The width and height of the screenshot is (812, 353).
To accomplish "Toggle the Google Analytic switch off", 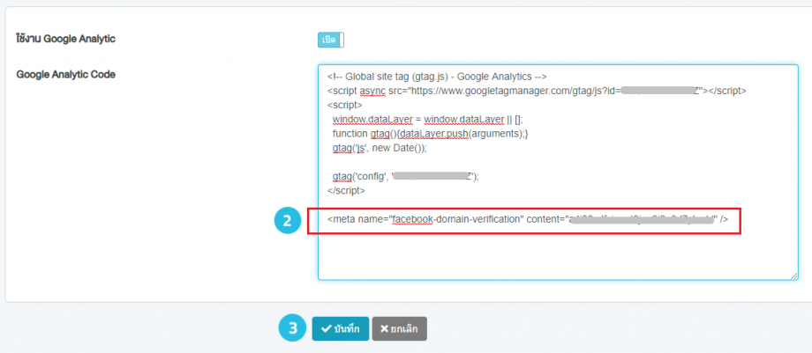I will (x=331, y=40).
